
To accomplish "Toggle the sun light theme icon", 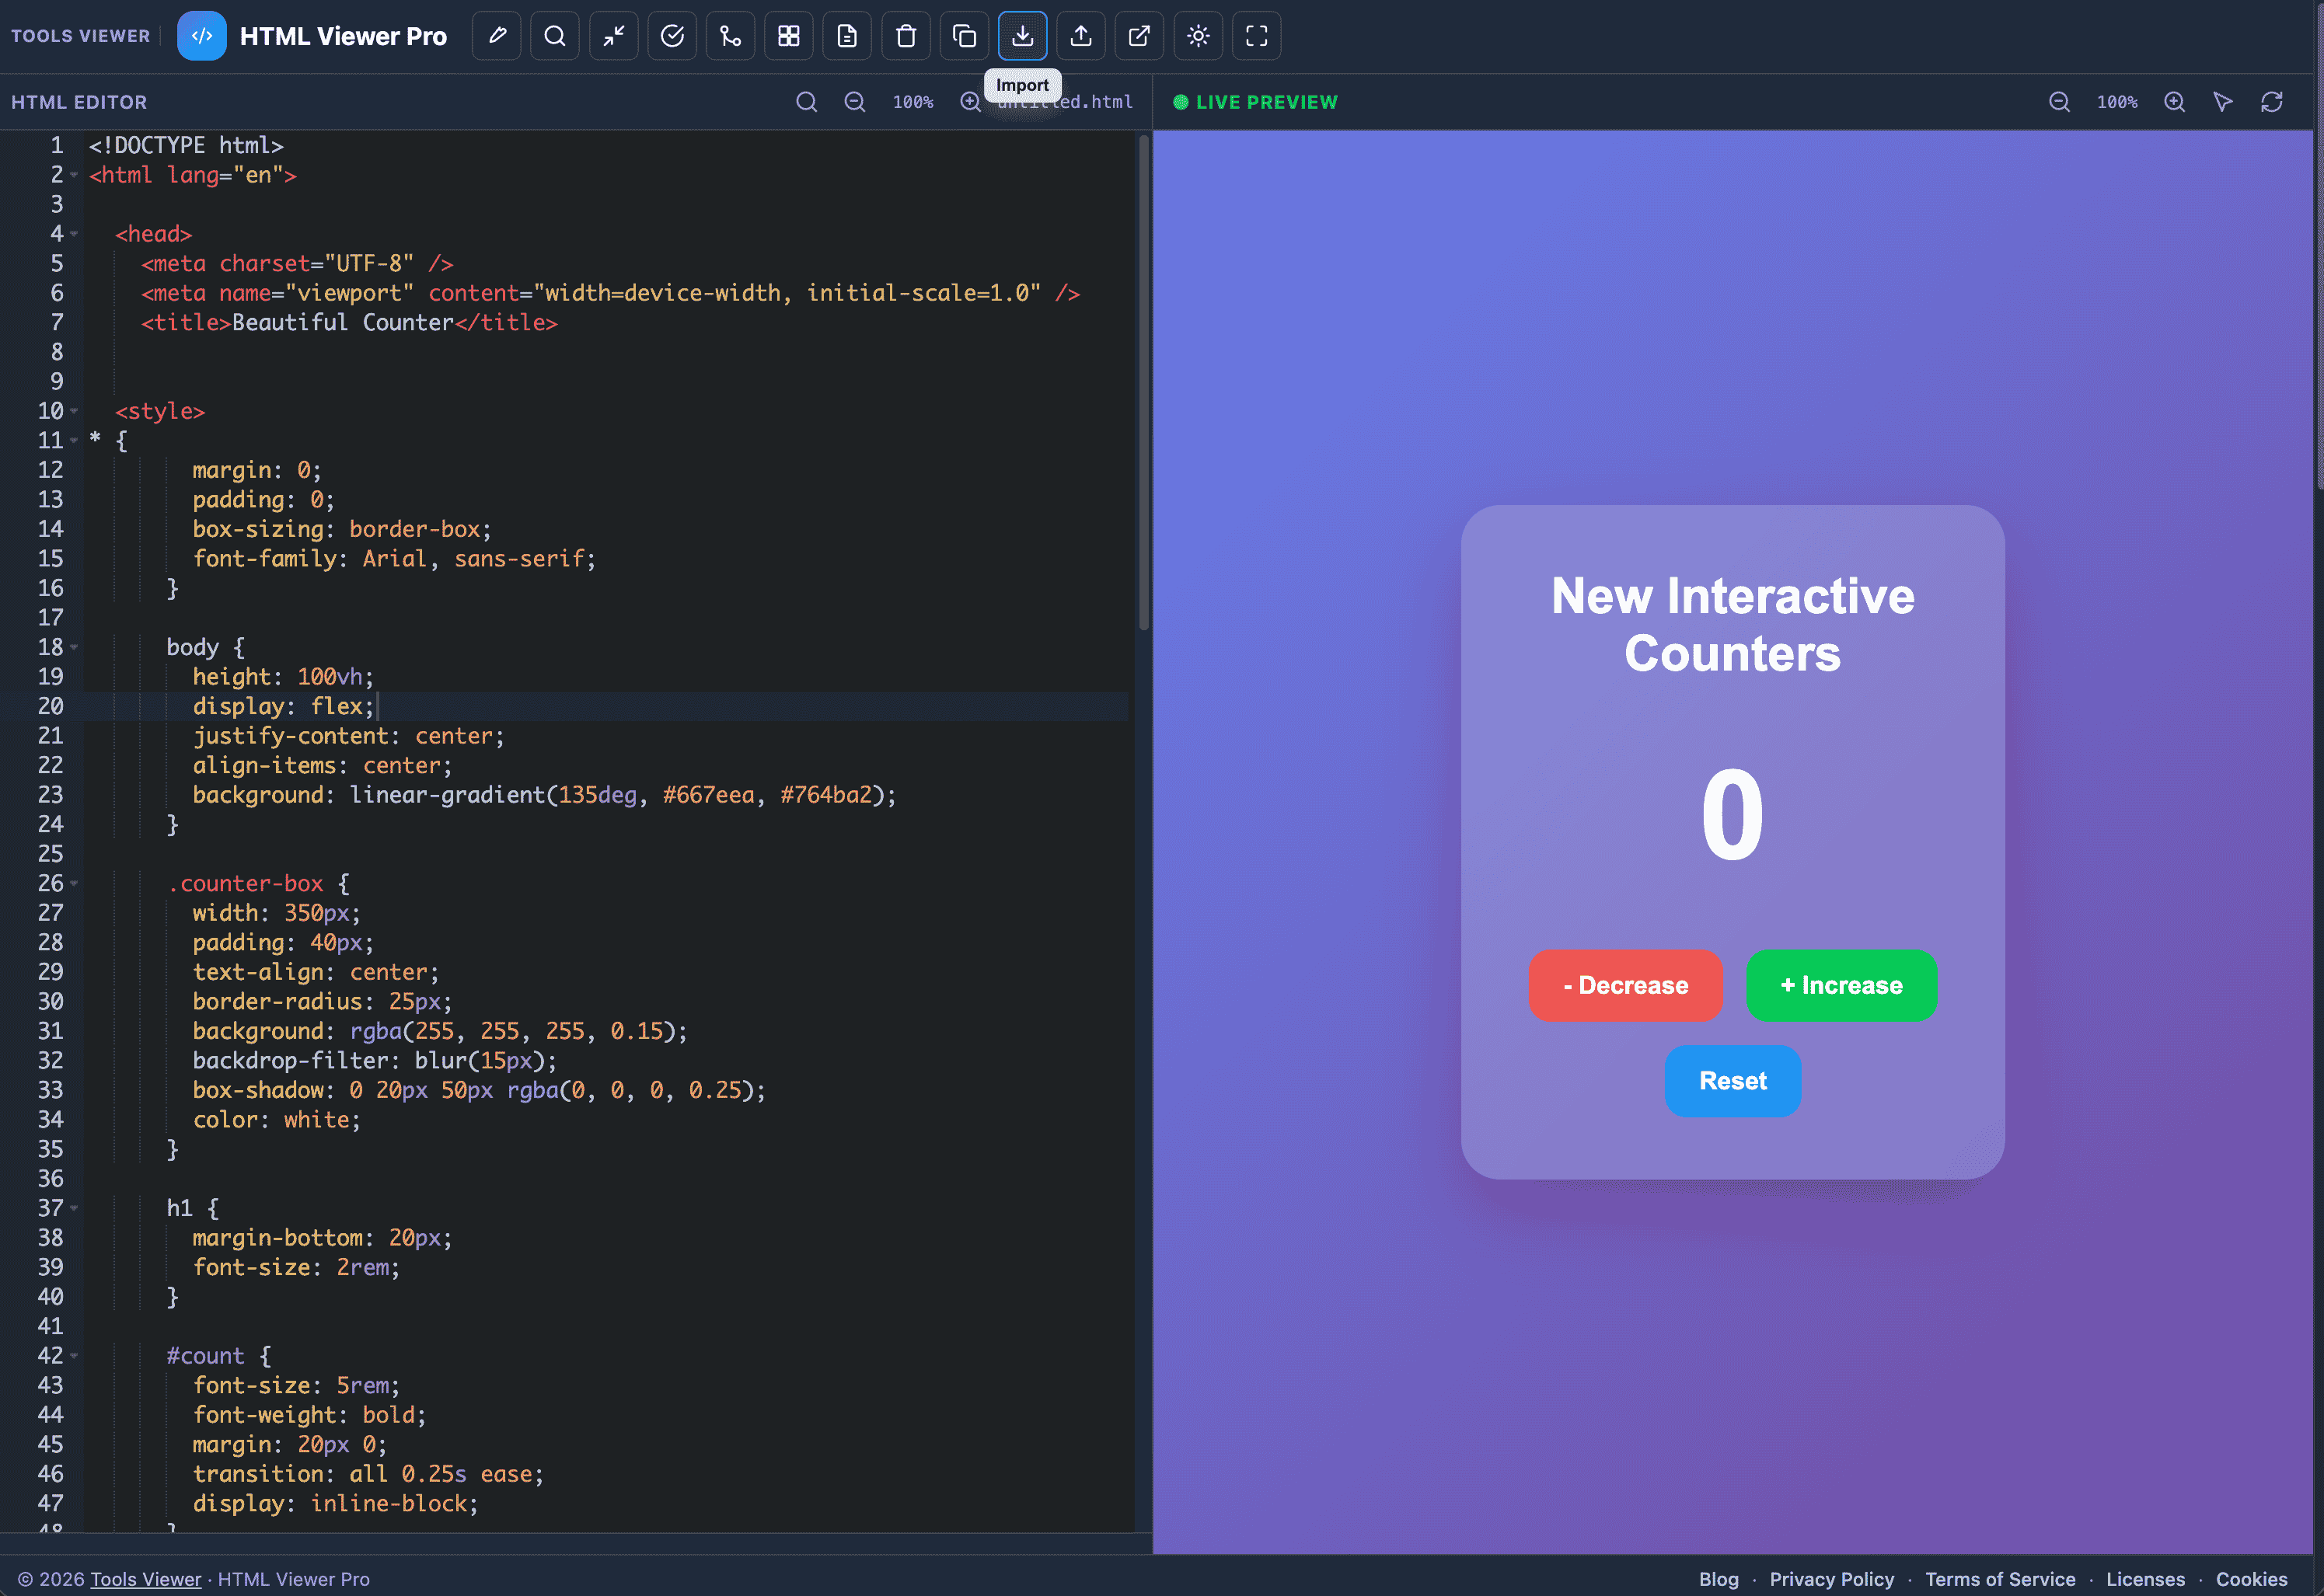I will [x=1198, y=36].
